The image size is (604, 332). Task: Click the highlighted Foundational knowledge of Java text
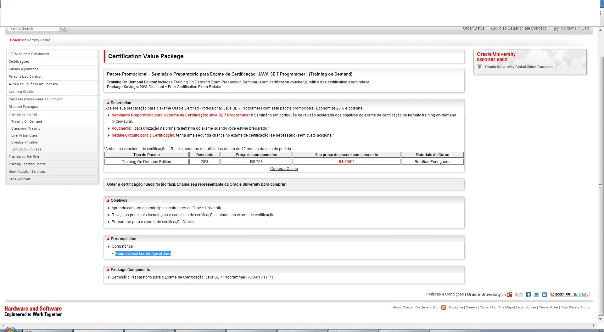143,254
